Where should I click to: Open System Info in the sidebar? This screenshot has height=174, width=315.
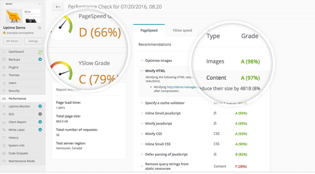[23, 145]
